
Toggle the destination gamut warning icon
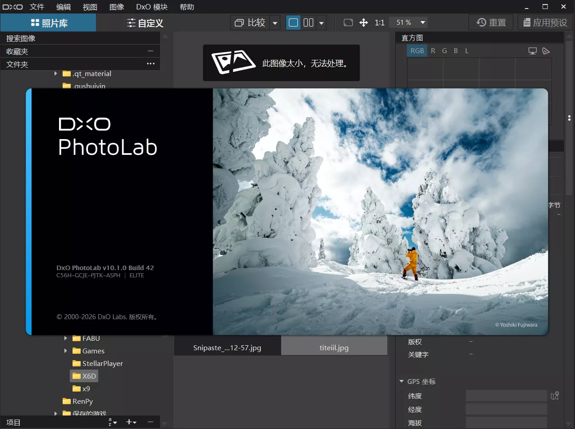tap(546, 51)
